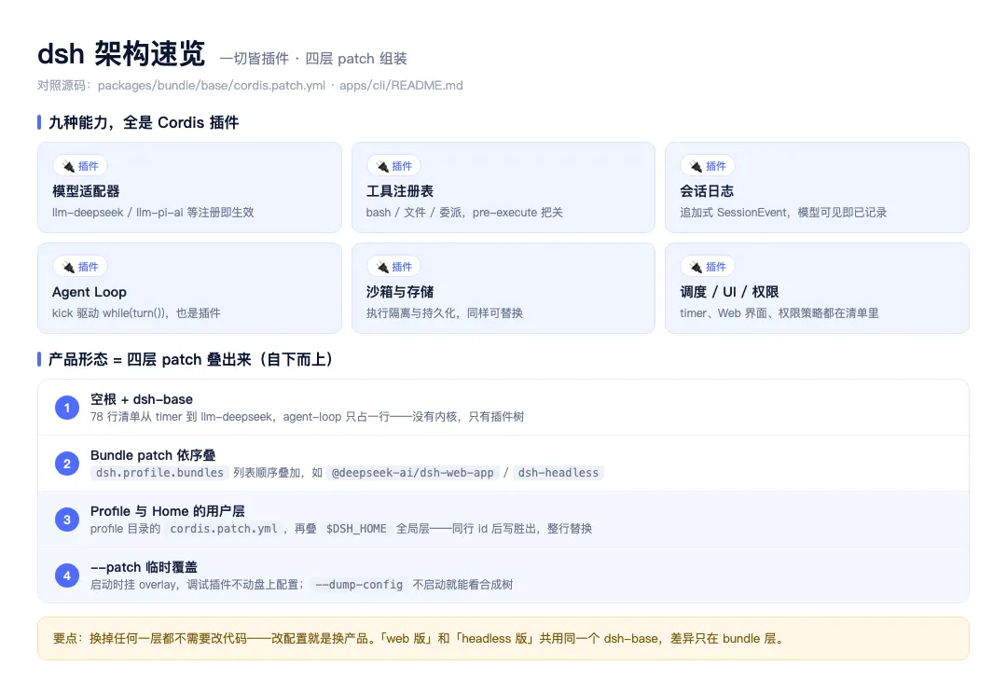The image size is (1007, 693).
Task: Click the heading 九种能力，全是 Cordis 插件
Action: pyautogui.click(x=144, y=123)
